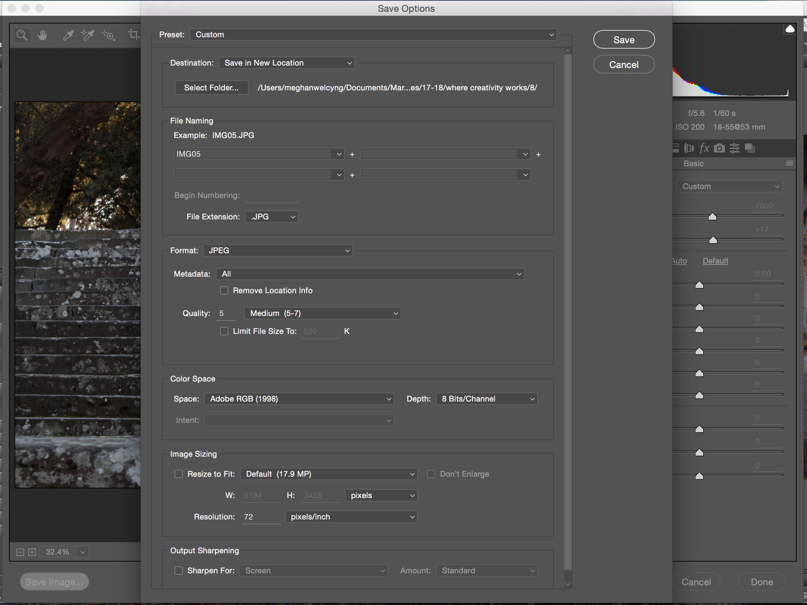Open the Destination dropdown
Image resolution: width=807 pixels, height=605 pixels.
coord(287,63)
